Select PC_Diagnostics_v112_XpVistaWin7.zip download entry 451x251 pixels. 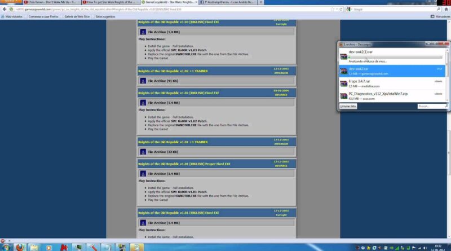[x=392, y=96]
